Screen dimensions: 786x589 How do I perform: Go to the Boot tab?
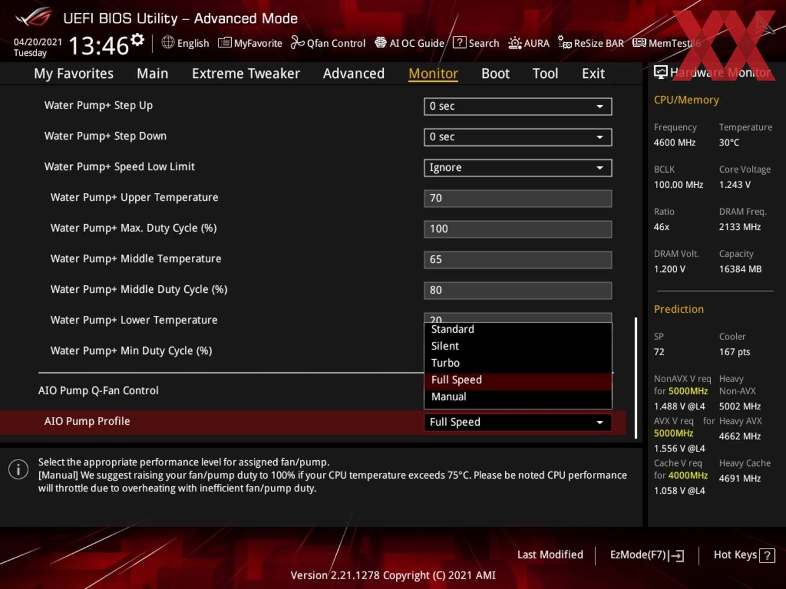coord(495,73)
